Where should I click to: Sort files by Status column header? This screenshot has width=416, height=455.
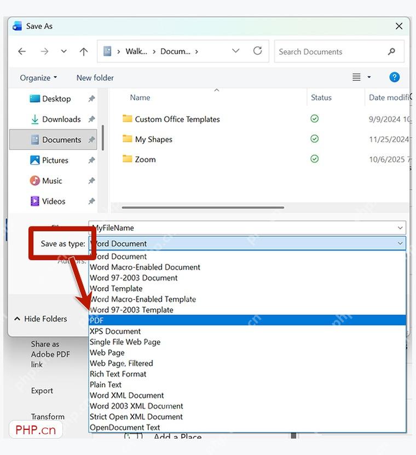coord(321,97)
